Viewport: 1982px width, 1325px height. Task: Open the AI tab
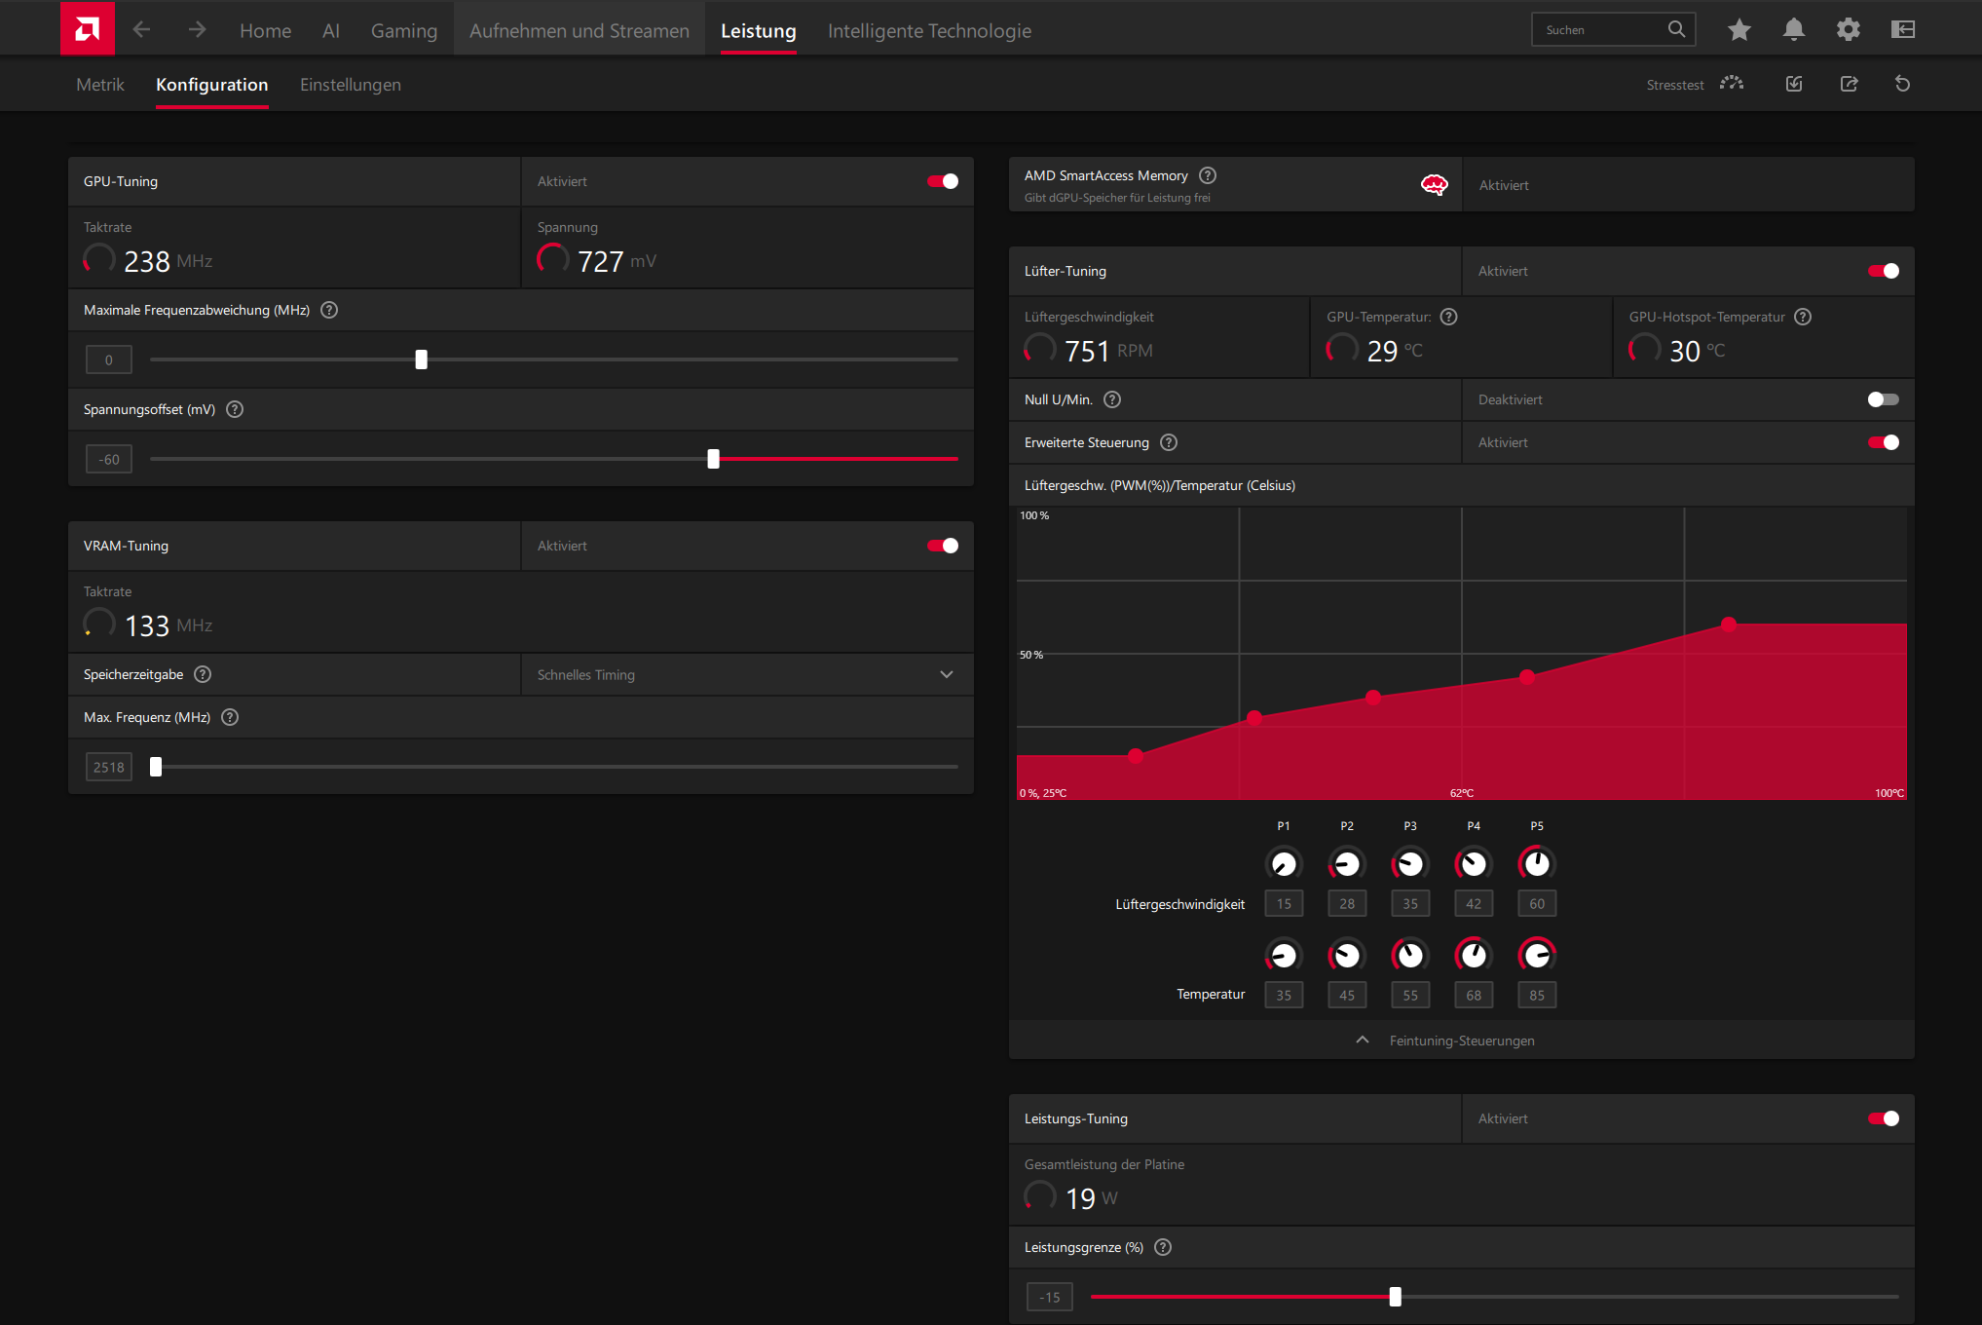coord(331,30)
